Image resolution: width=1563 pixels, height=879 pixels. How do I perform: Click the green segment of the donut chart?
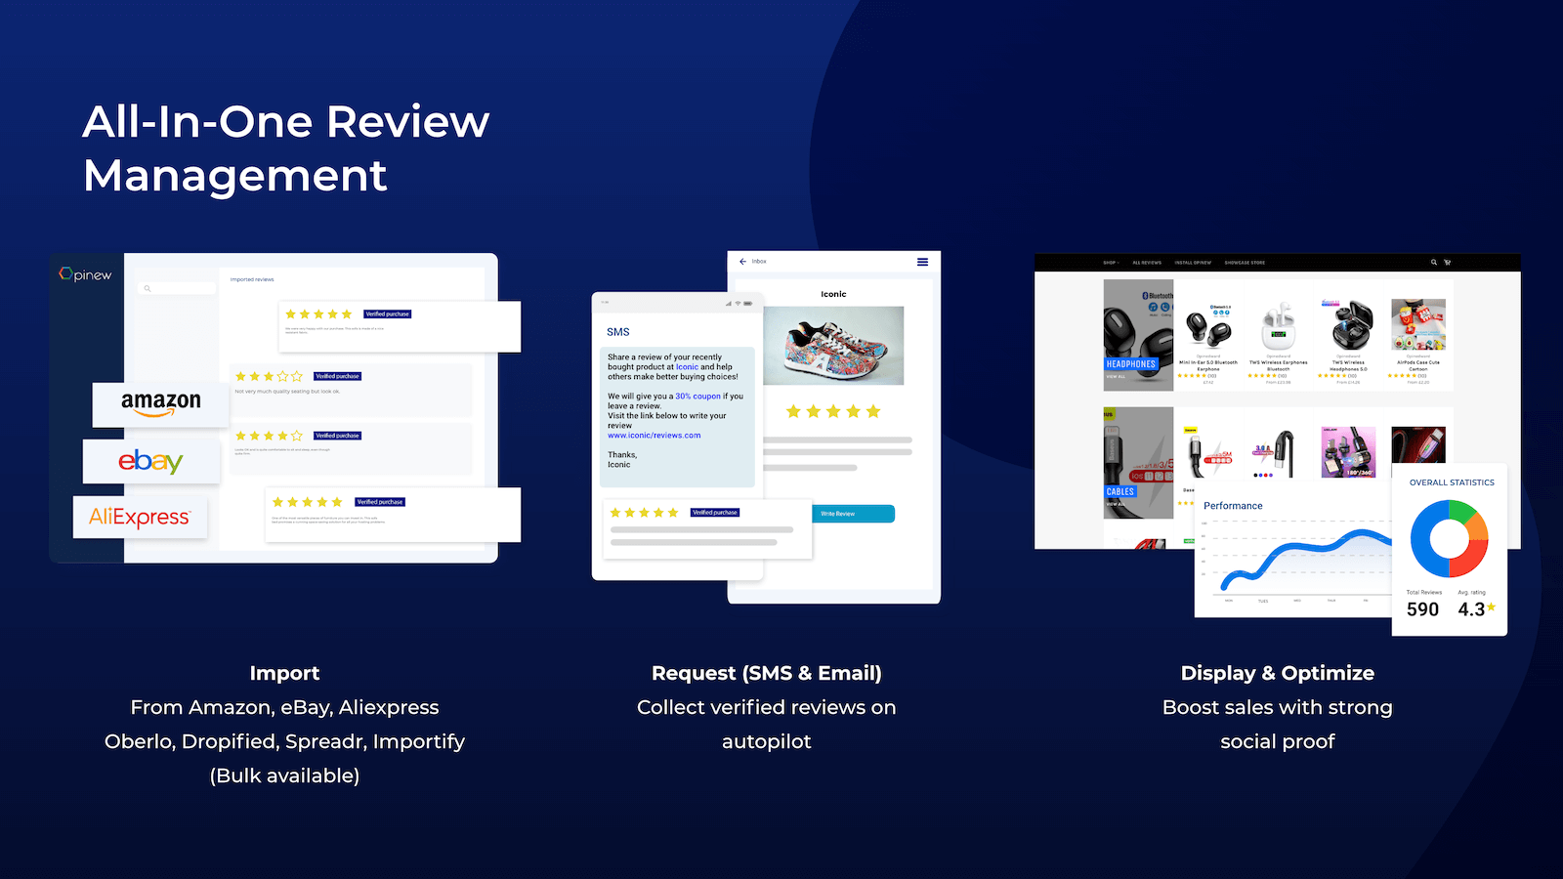click(x=1461, y=511)
